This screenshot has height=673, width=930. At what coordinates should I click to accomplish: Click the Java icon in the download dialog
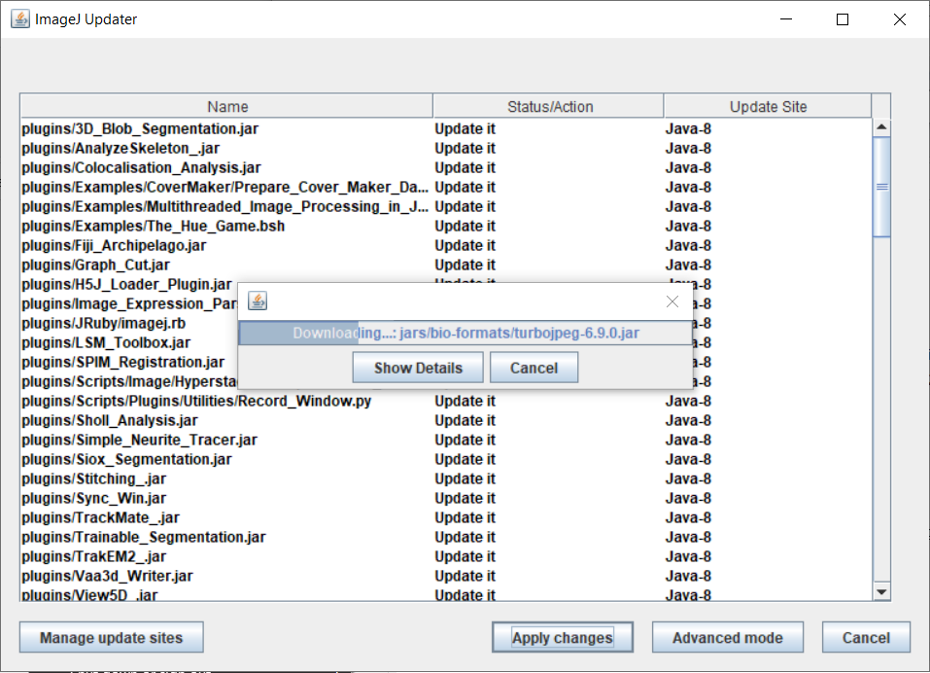pos(258,301)
